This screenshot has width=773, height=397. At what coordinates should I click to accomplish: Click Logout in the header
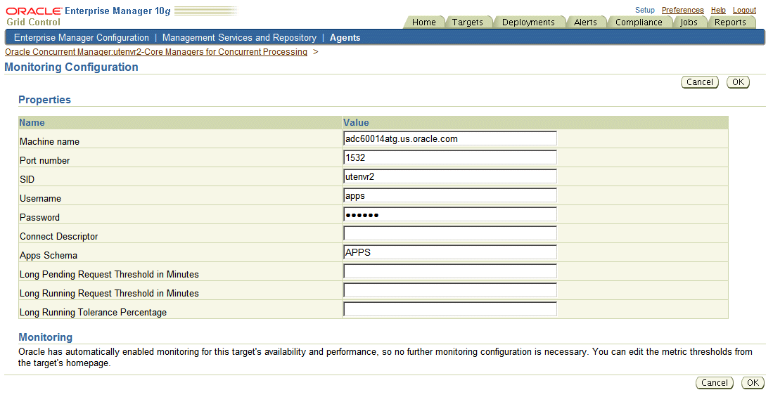click(744, 10)
